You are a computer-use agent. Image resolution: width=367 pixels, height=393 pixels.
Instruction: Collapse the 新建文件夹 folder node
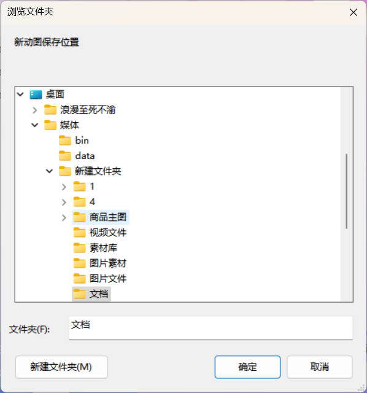[49, 171]
